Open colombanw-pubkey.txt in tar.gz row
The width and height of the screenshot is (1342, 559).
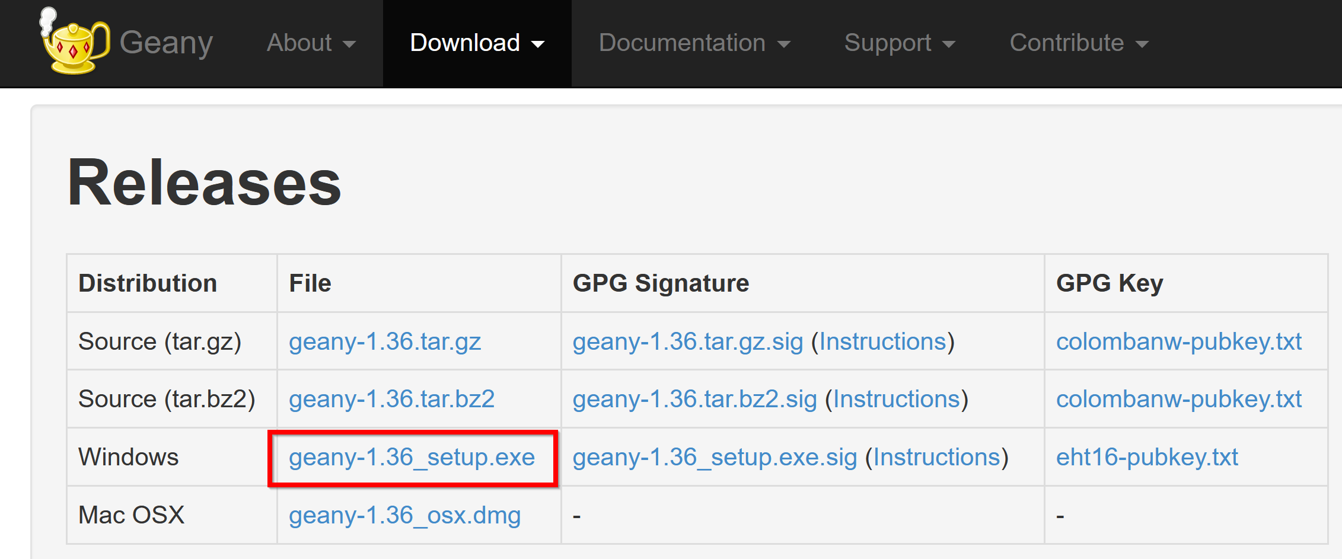[x=1179, y=342]
